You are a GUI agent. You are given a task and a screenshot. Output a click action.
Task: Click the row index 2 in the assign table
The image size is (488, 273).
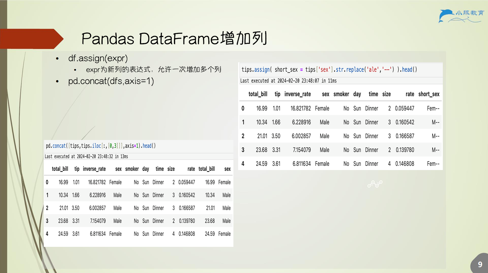click(x=243, y=136)
